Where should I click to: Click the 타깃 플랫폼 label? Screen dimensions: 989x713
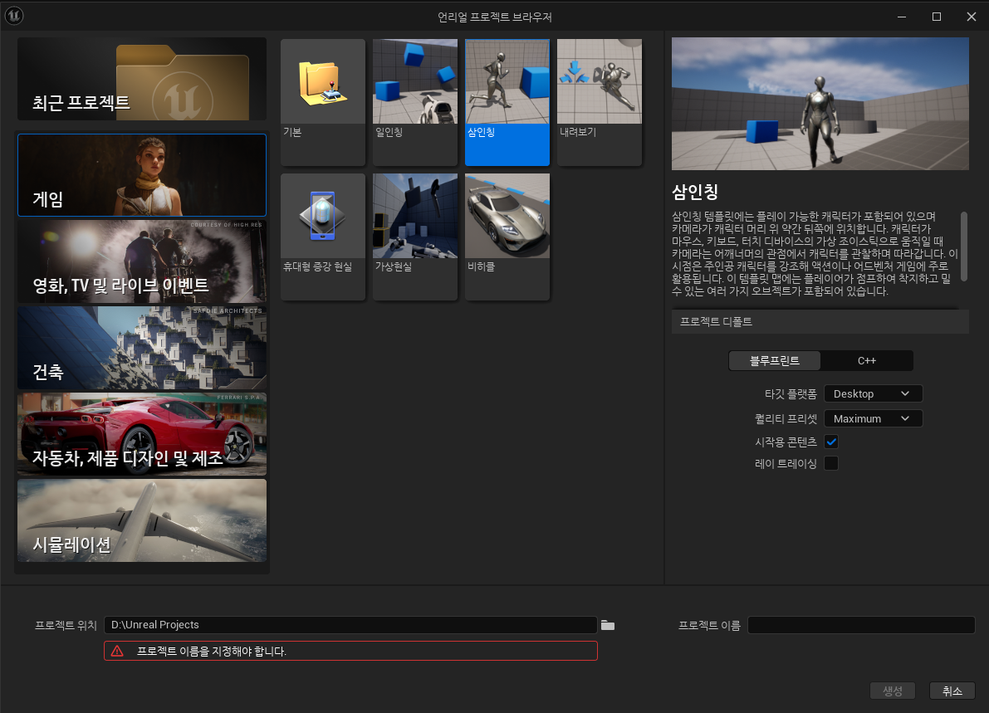(791, 393)
